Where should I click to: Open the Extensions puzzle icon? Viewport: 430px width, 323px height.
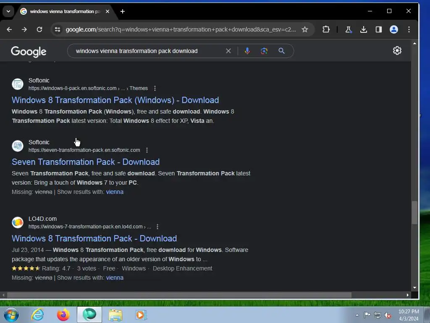[326, 29]
